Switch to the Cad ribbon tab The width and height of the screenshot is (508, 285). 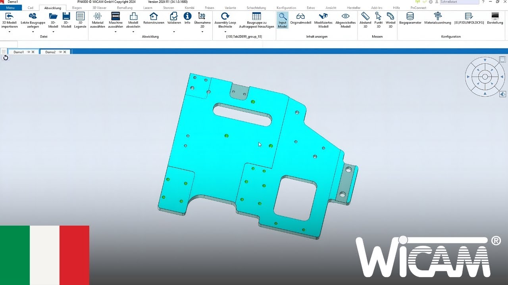click(x=31, y=8)
